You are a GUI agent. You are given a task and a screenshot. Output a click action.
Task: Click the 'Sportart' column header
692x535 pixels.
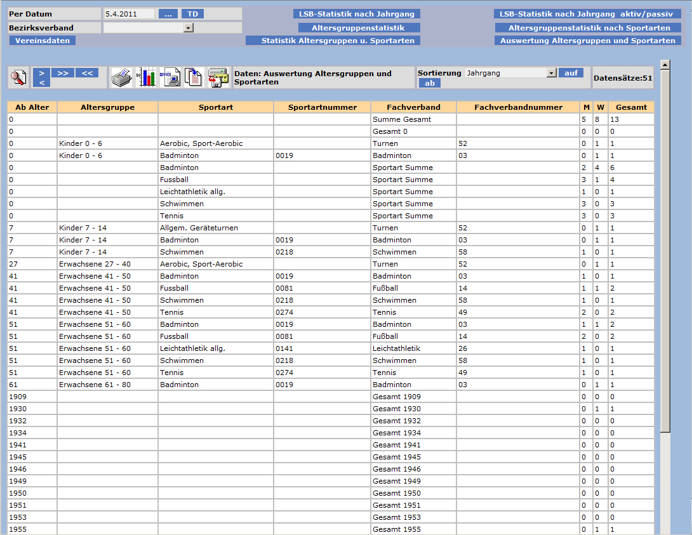pyautogui.click(x=216, y=107)
